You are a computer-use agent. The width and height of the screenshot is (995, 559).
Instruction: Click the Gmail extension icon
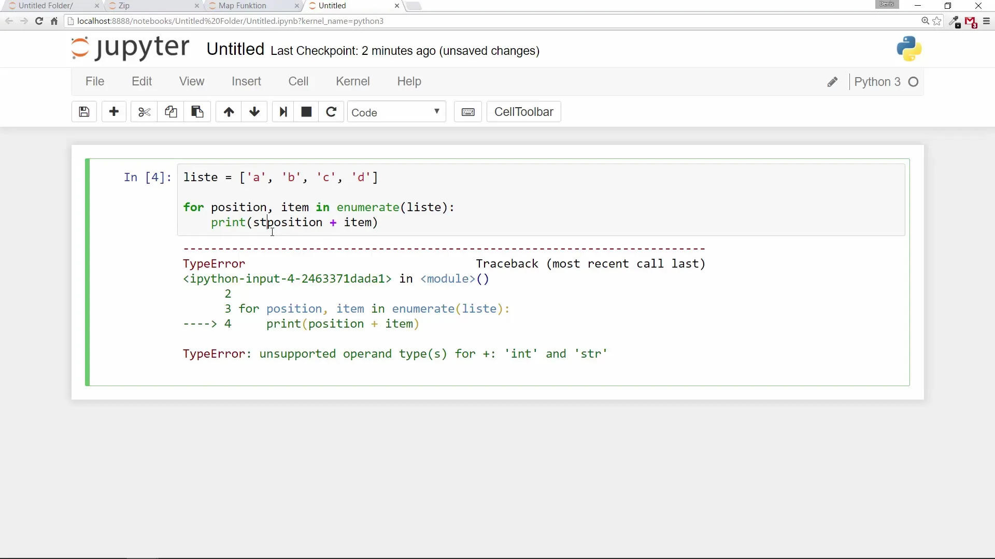pos(971,22)
